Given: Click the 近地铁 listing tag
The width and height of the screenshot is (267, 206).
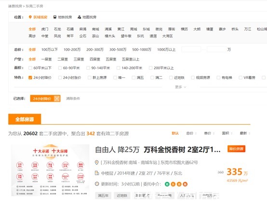Looking at the screenshot, I should (122, 195).
